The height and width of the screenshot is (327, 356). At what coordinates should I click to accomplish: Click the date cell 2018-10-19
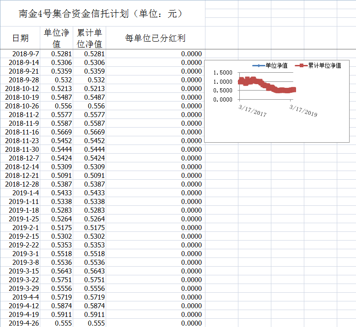[x=20, y=97]
